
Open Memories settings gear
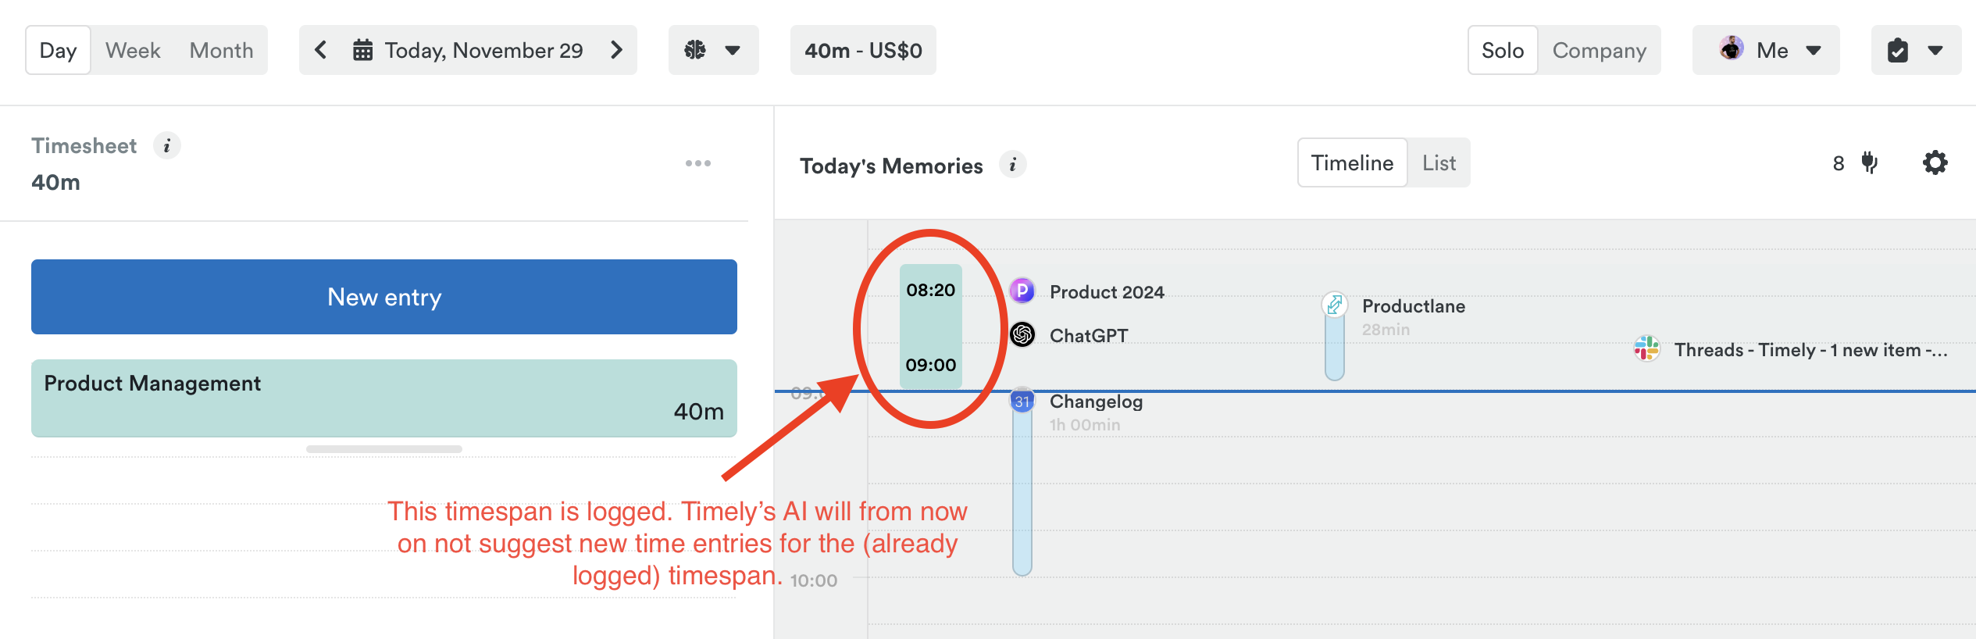(x=1935, y=163)
